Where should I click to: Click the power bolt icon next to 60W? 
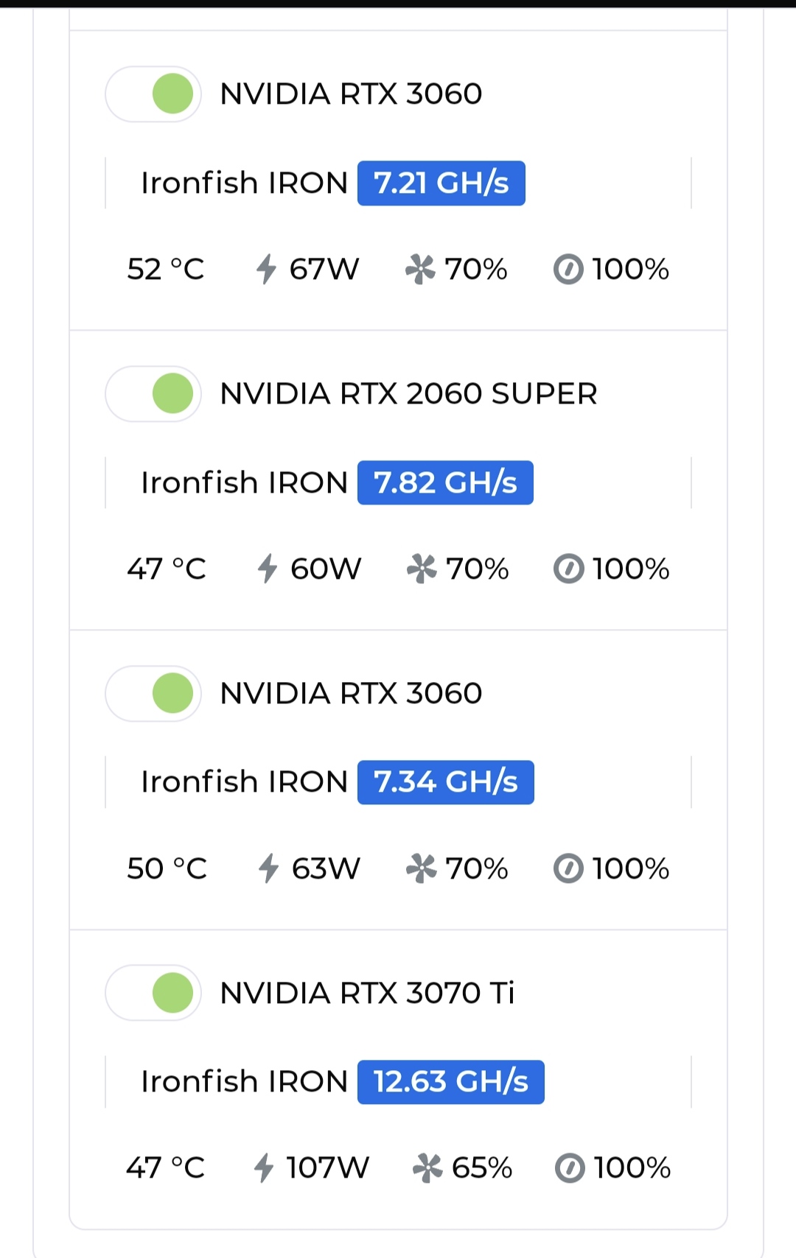267,569
